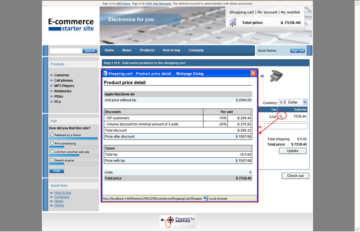Click the -$ 376.92 volume discount amount
360x232 pixels.
pyautogui.click(x=244, y=124)
